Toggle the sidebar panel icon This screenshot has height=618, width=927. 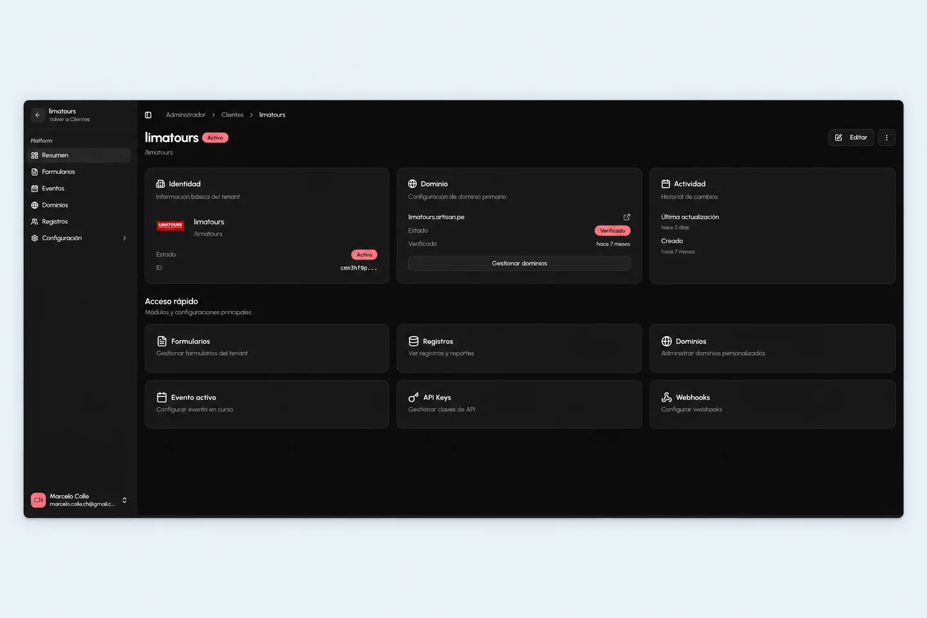click(x=148, y=115)
